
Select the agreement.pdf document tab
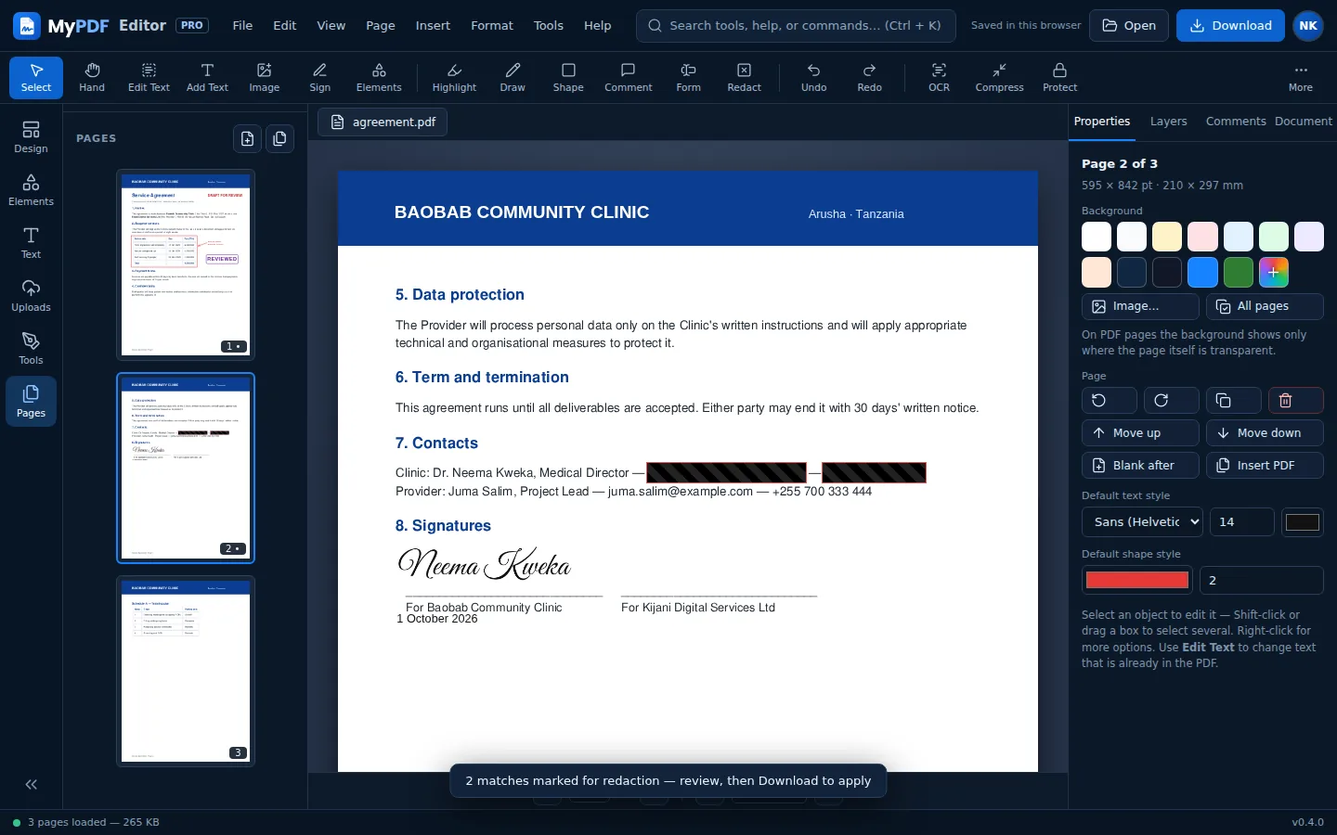pos(383,122)
